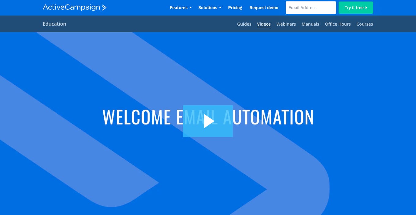Go to the Education section heading
The width and height of the screenshot is (416, 215).
pyautogui.click(x=54, y=24)
